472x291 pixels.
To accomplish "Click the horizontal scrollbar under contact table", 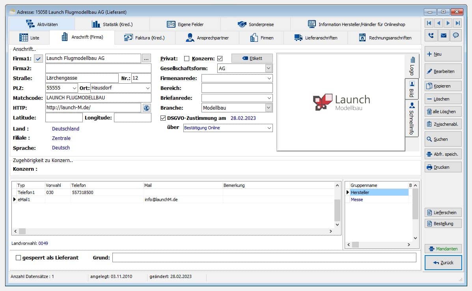I will click(174, 231).
